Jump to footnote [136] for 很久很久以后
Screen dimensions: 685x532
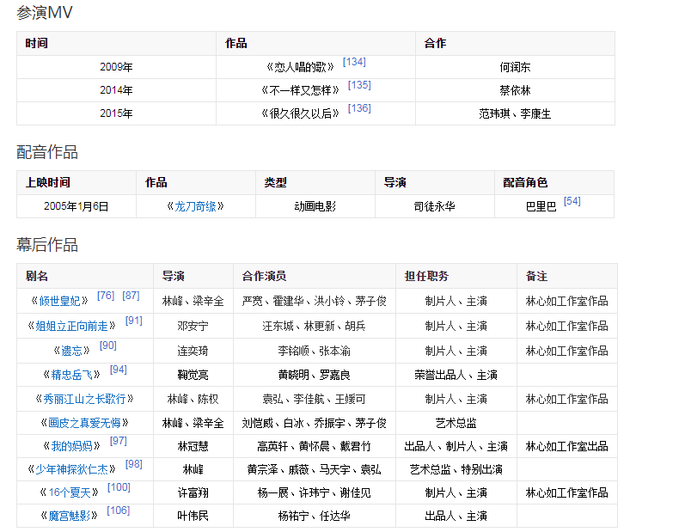tap(359, 108)
